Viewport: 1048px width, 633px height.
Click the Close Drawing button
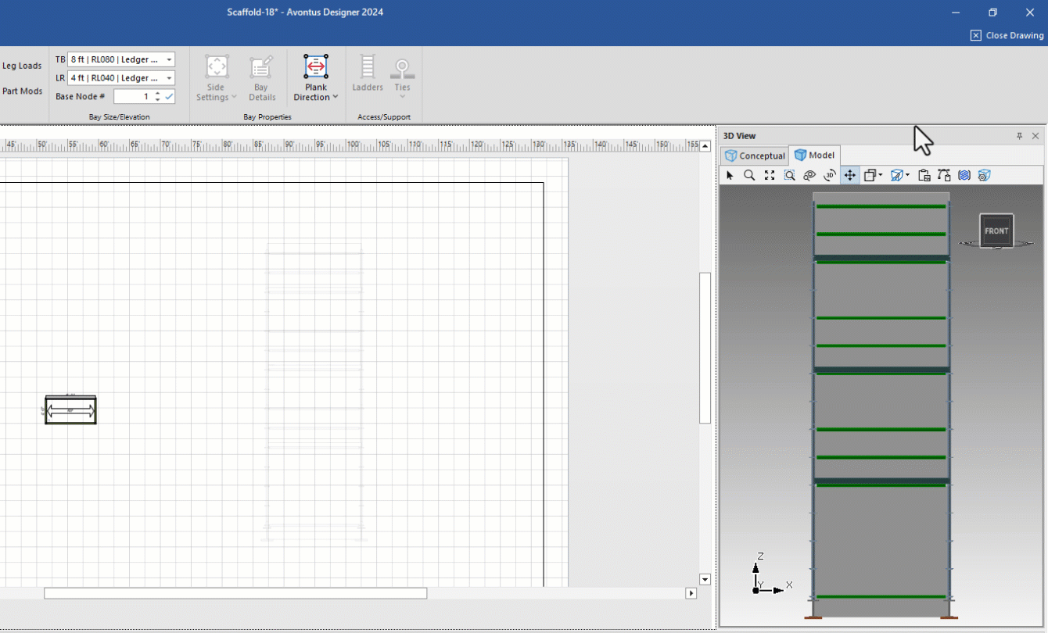1007,35
